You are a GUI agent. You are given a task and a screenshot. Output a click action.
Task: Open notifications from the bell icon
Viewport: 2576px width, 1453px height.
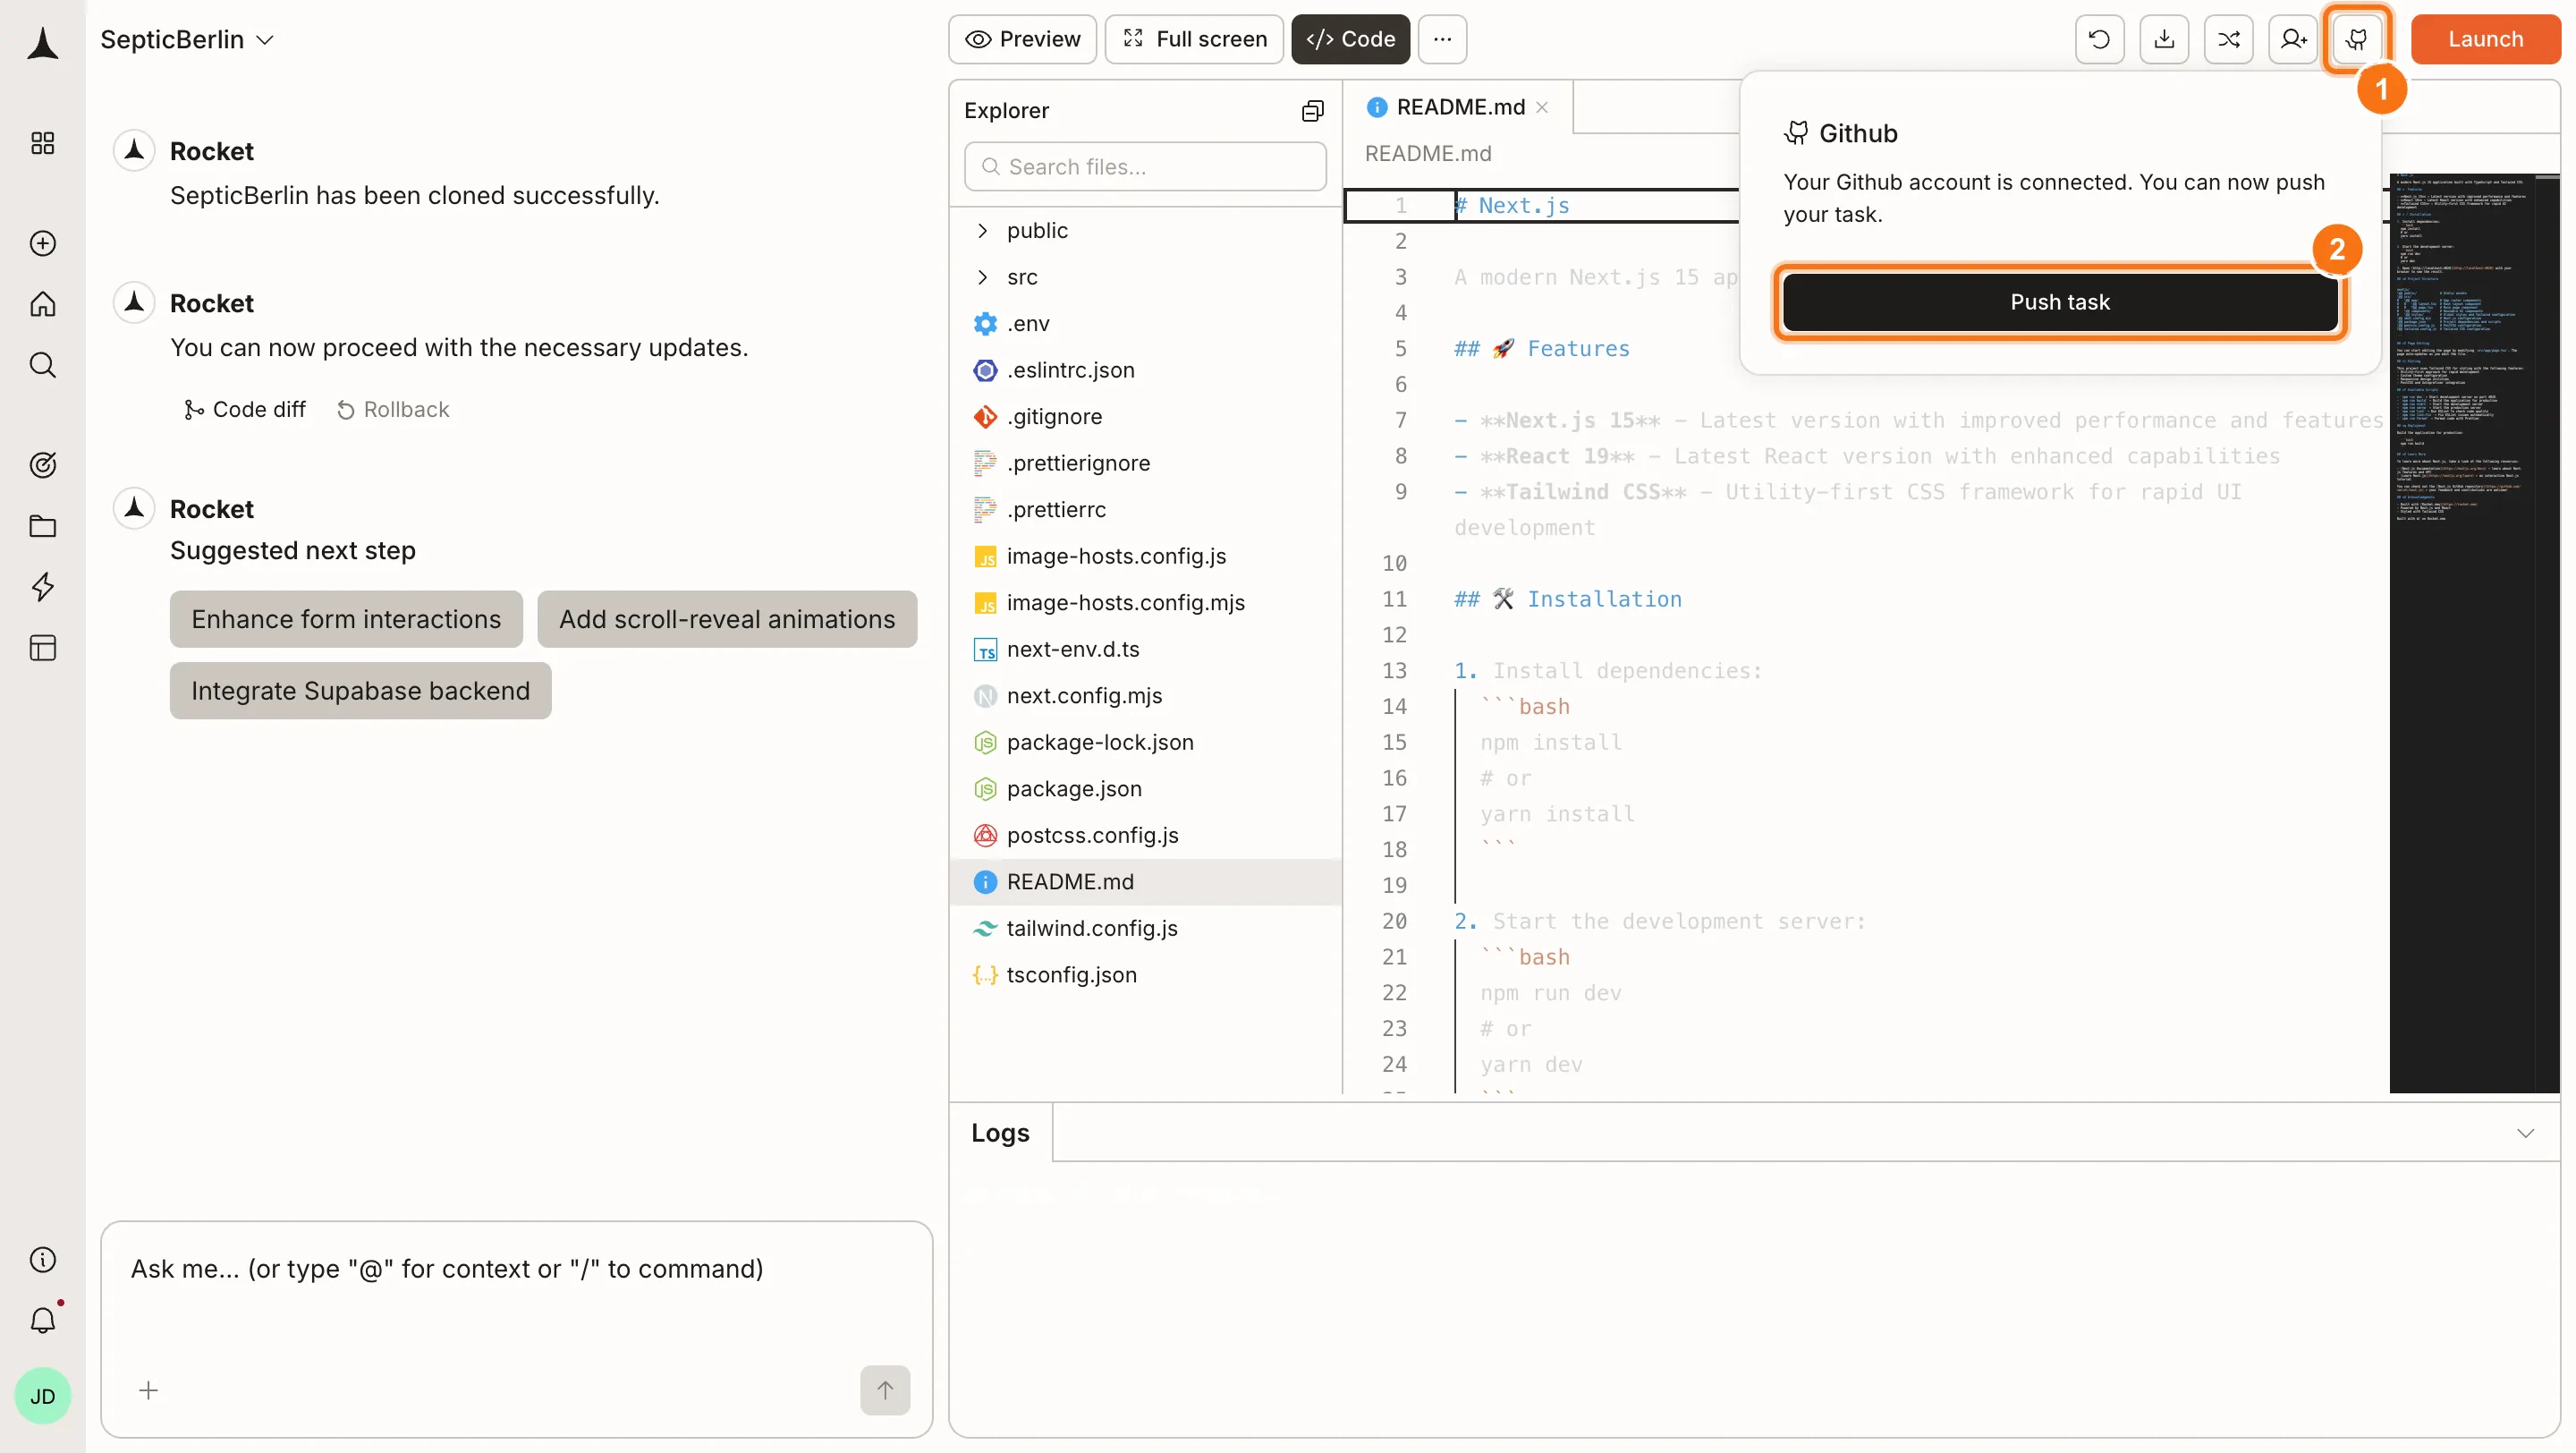point(42,1320)
